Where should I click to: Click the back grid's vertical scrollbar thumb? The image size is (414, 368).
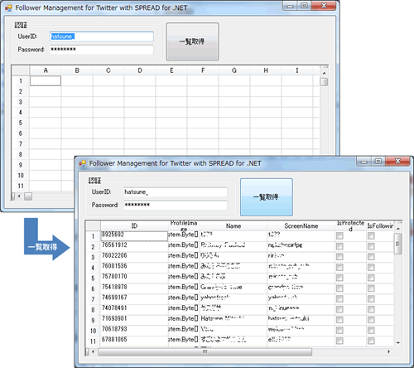click(325, 82)
